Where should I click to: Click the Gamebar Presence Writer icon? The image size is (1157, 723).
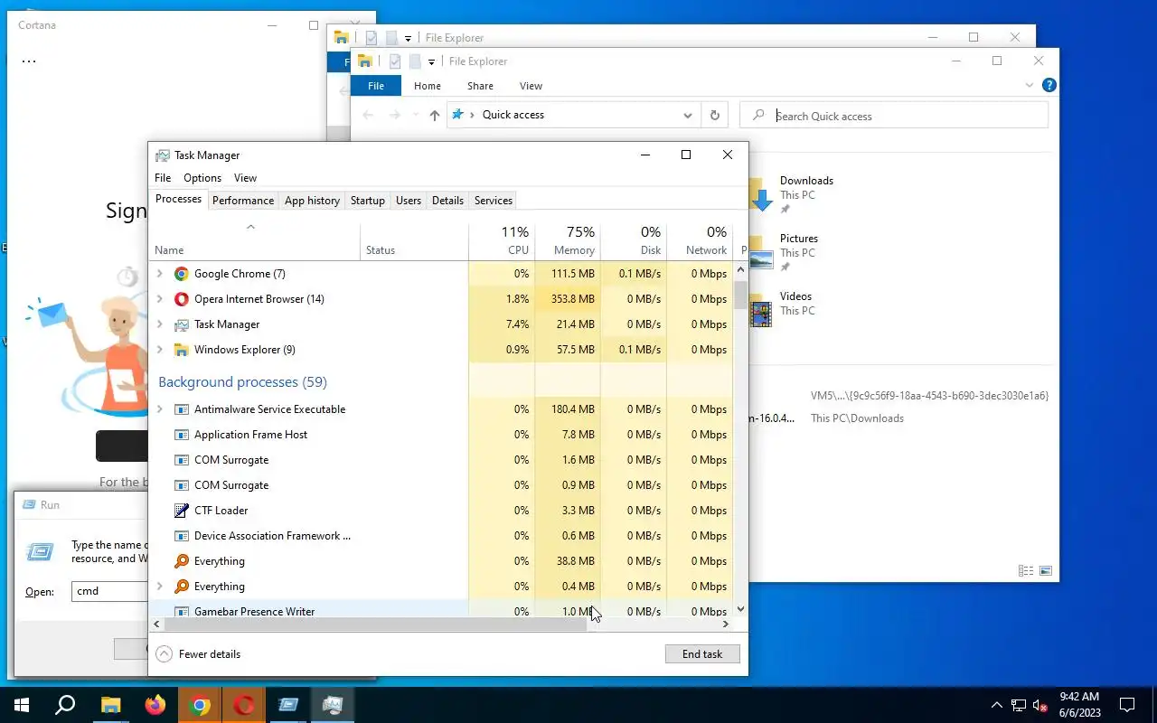pos(182,612)
